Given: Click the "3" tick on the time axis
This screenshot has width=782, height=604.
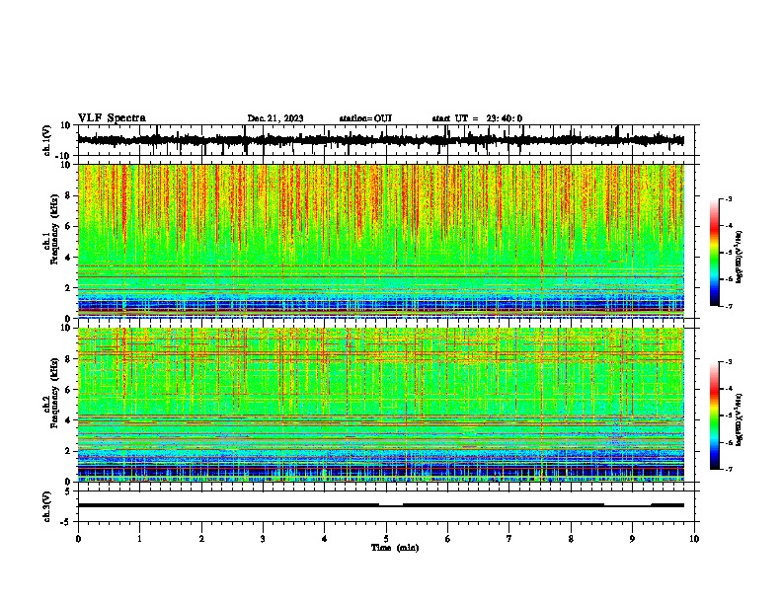Looking at the screenshot, I should coord(263,539).
